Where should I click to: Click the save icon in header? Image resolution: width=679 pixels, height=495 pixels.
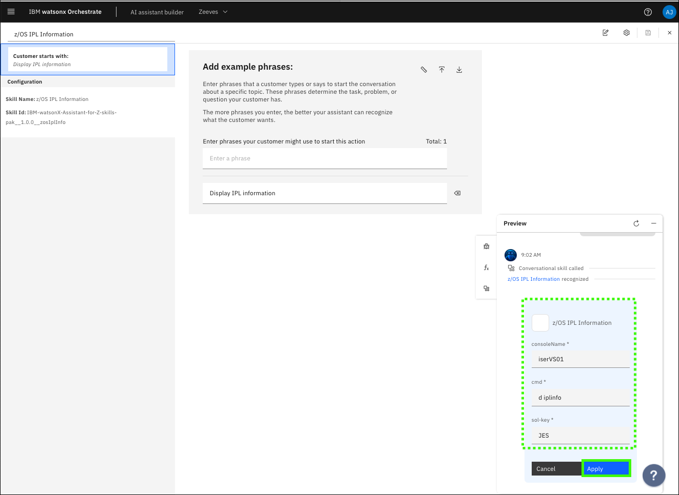pos(648,33)
